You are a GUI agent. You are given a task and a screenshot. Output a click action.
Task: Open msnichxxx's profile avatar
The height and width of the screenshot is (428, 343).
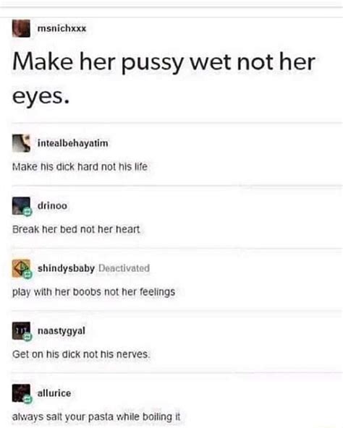click(x=21, y=28)
